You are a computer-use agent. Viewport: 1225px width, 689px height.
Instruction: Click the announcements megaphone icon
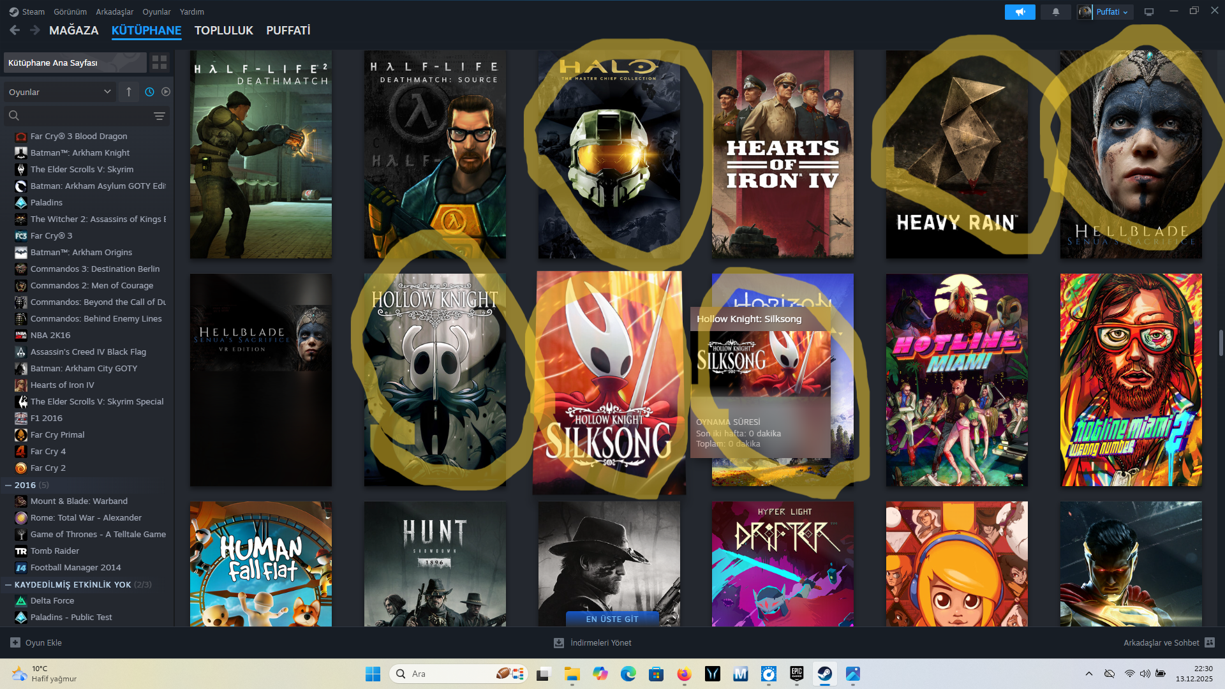click(1020, 12)
